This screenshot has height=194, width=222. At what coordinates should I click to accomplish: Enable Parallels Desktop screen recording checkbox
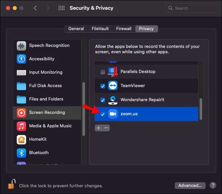coord(103,72)
